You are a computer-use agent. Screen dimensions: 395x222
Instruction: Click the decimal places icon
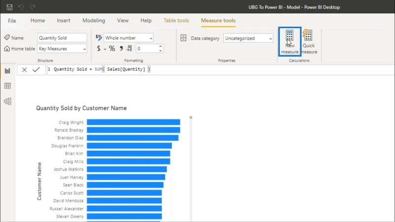[129, 48]
